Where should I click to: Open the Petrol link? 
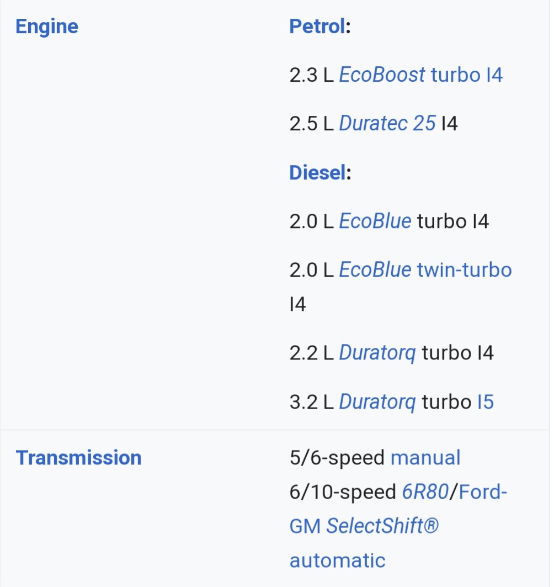(317, 27)
